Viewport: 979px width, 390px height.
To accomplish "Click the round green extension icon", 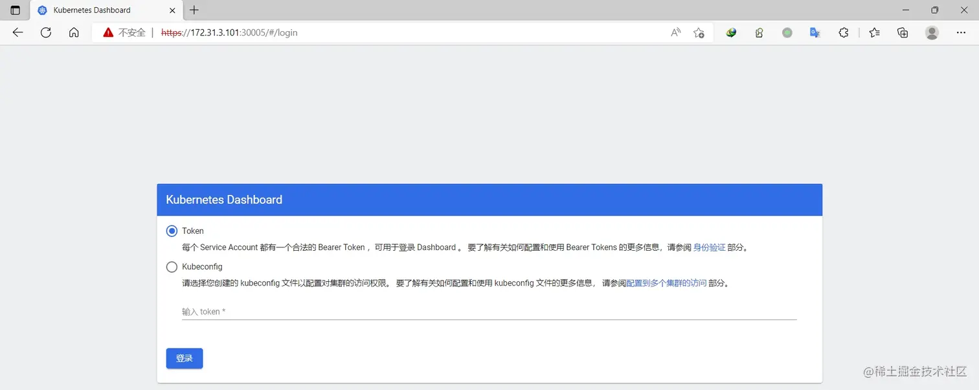I will click(787, 32).
